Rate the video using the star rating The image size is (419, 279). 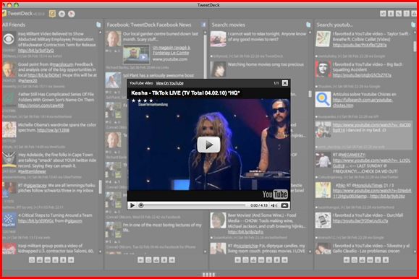(x=143, y=100)
